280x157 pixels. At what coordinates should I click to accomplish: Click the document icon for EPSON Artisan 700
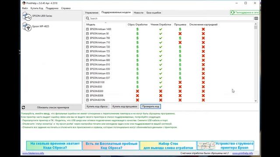point(87,38)
